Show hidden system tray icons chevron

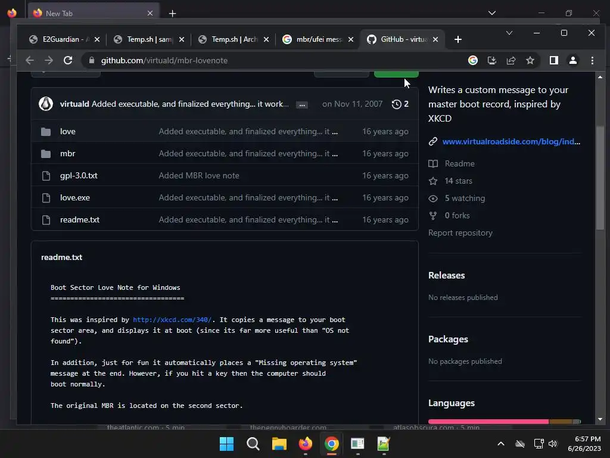501,444
